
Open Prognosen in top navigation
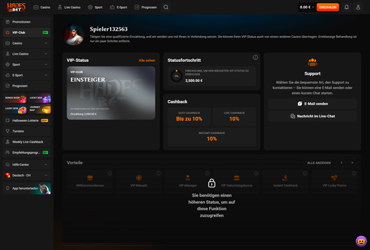[145, 7]
